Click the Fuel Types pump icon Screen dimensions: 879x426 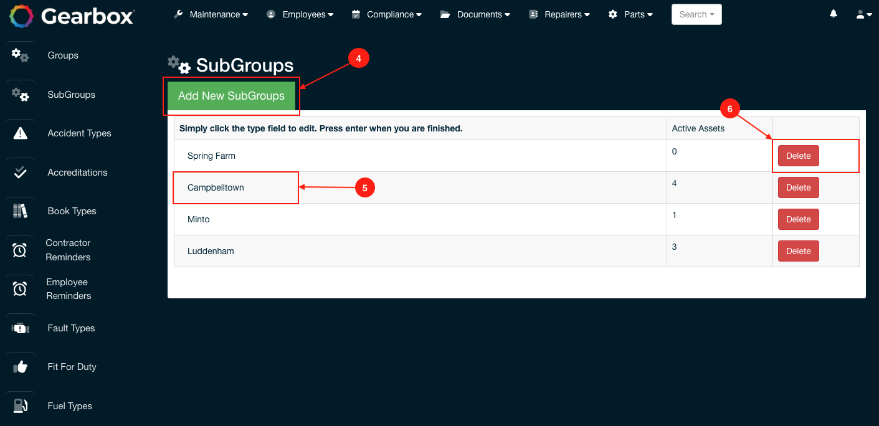pyautogui.click(x=20, y=405)
